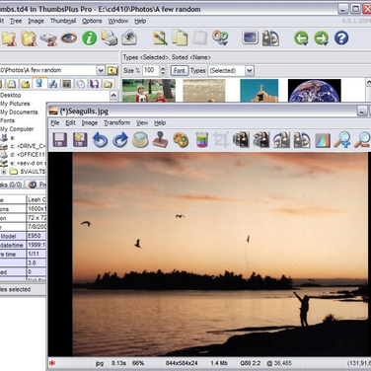Open the Types (Selected) dropdown

pyautogui.click(x=250, y=70)
